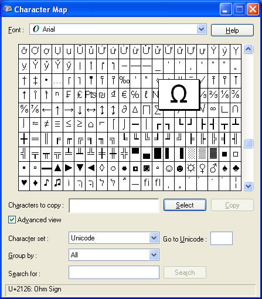
Task: Open the Group by dropdown
Action: [154, 255]
